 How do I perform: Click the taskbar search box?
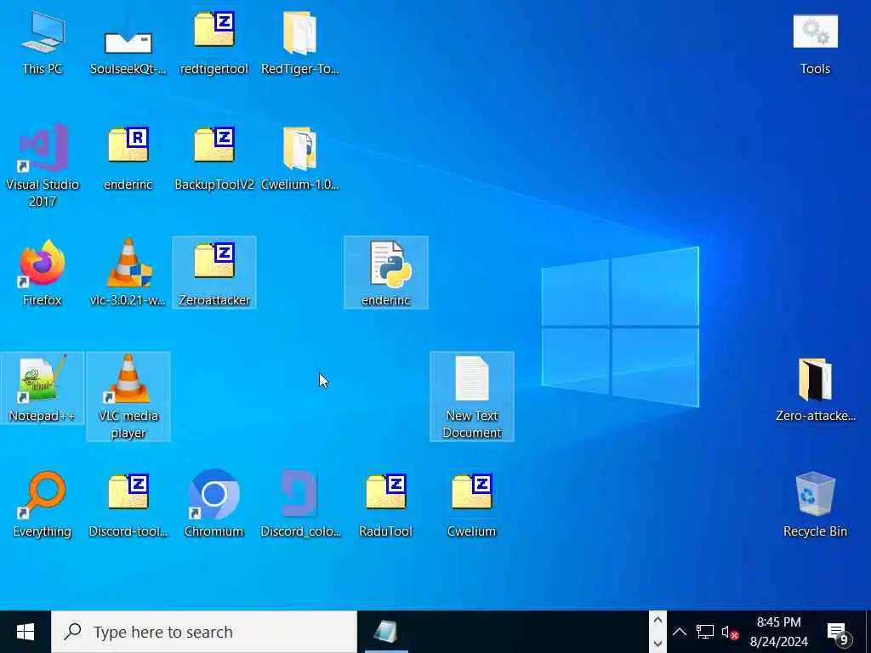[x=204, y=632]
